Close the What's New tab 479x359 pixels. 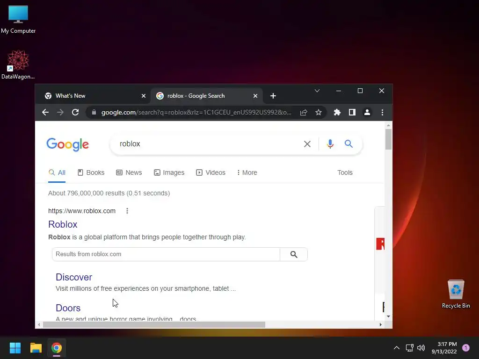tap(143, 96)
